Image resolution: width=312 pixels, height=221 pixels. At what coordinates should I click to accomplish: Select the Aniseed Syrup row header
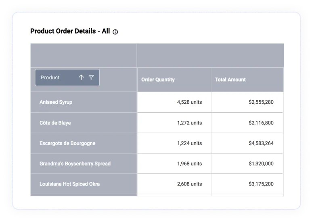[84, 102]
